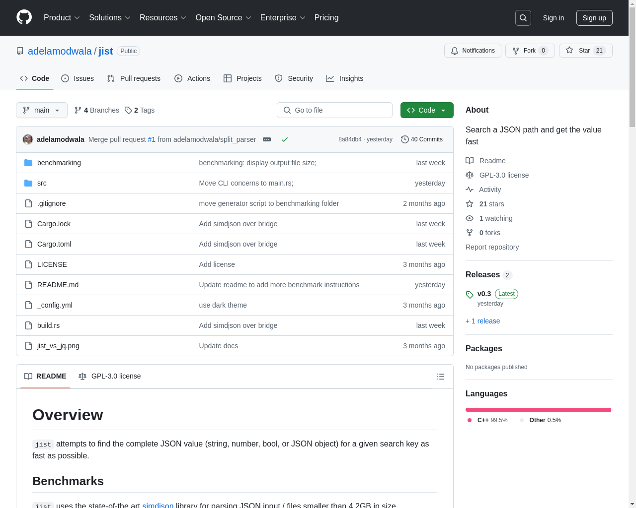Star the jist repository
Viewport: 636px width, 508px height.
pos(585,51)
